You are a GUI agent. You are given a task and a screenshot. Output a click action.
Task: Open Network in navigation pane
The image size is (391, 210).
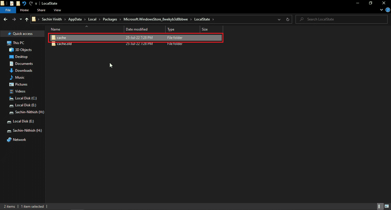click(x=19, y=140)
